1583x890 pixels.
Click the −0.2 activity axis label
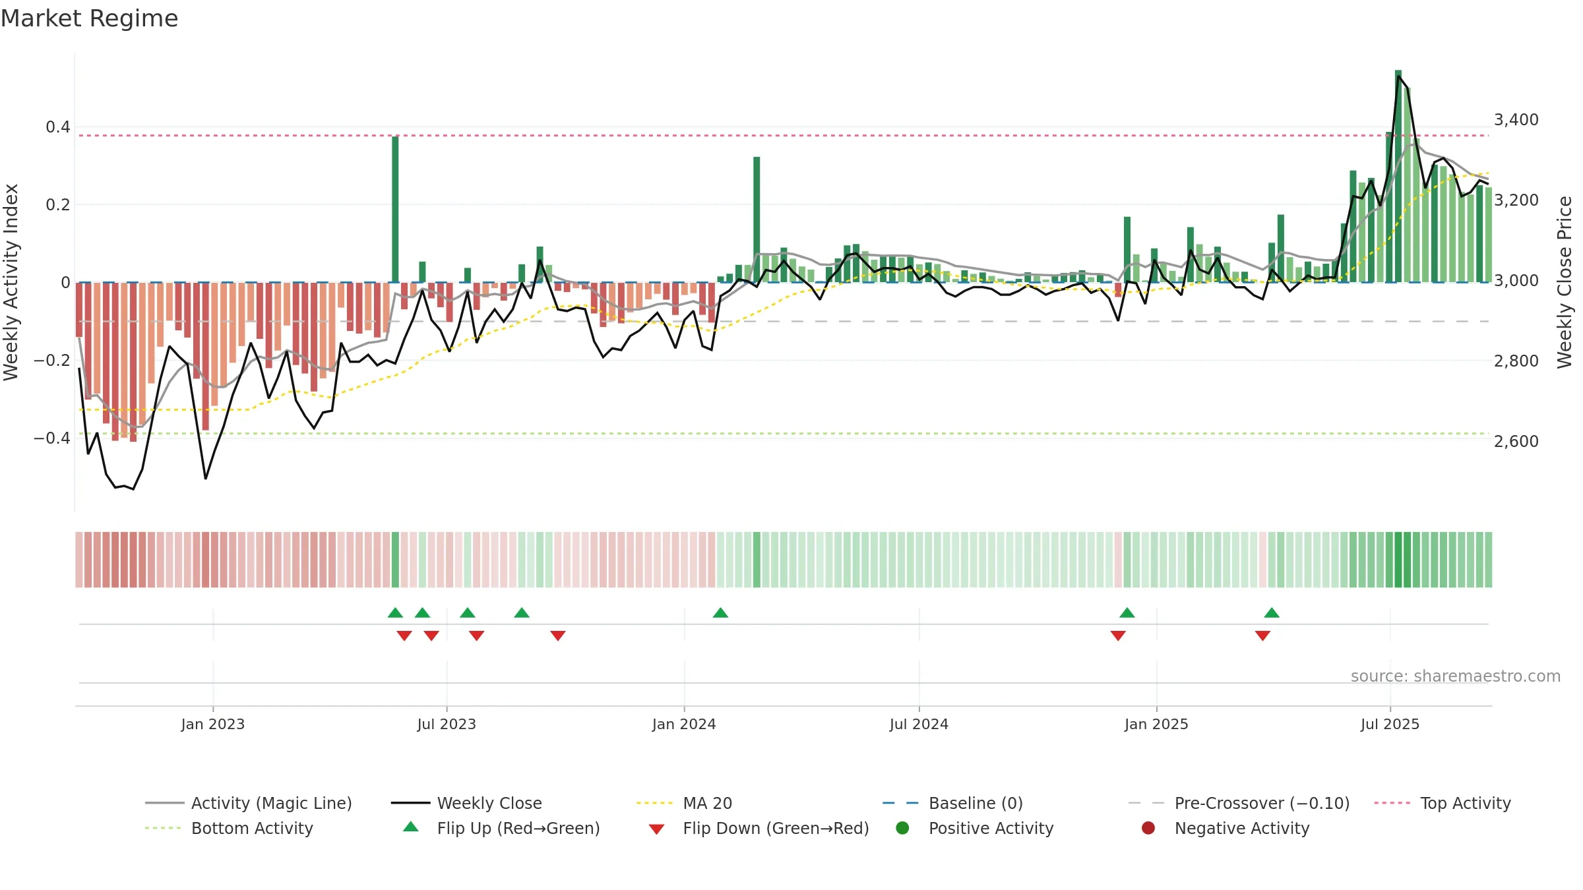51,361
